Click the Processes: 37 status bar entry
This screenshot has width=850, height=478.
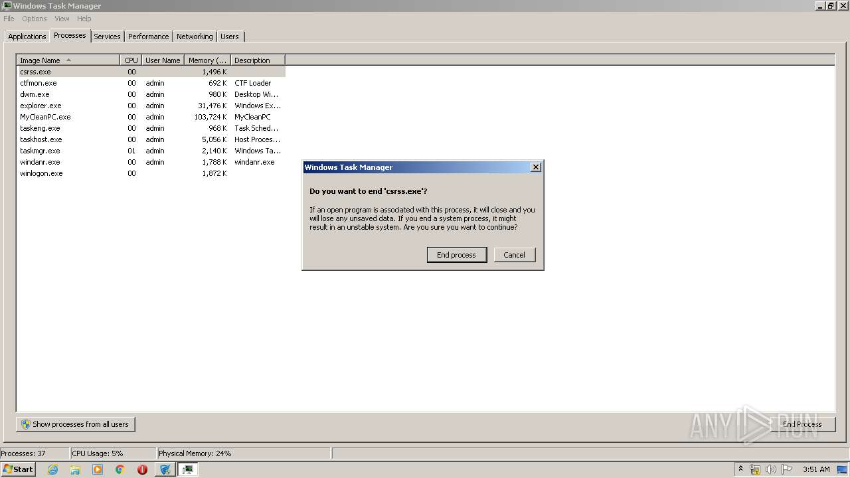pyautogui.click(x=35, y=453)
